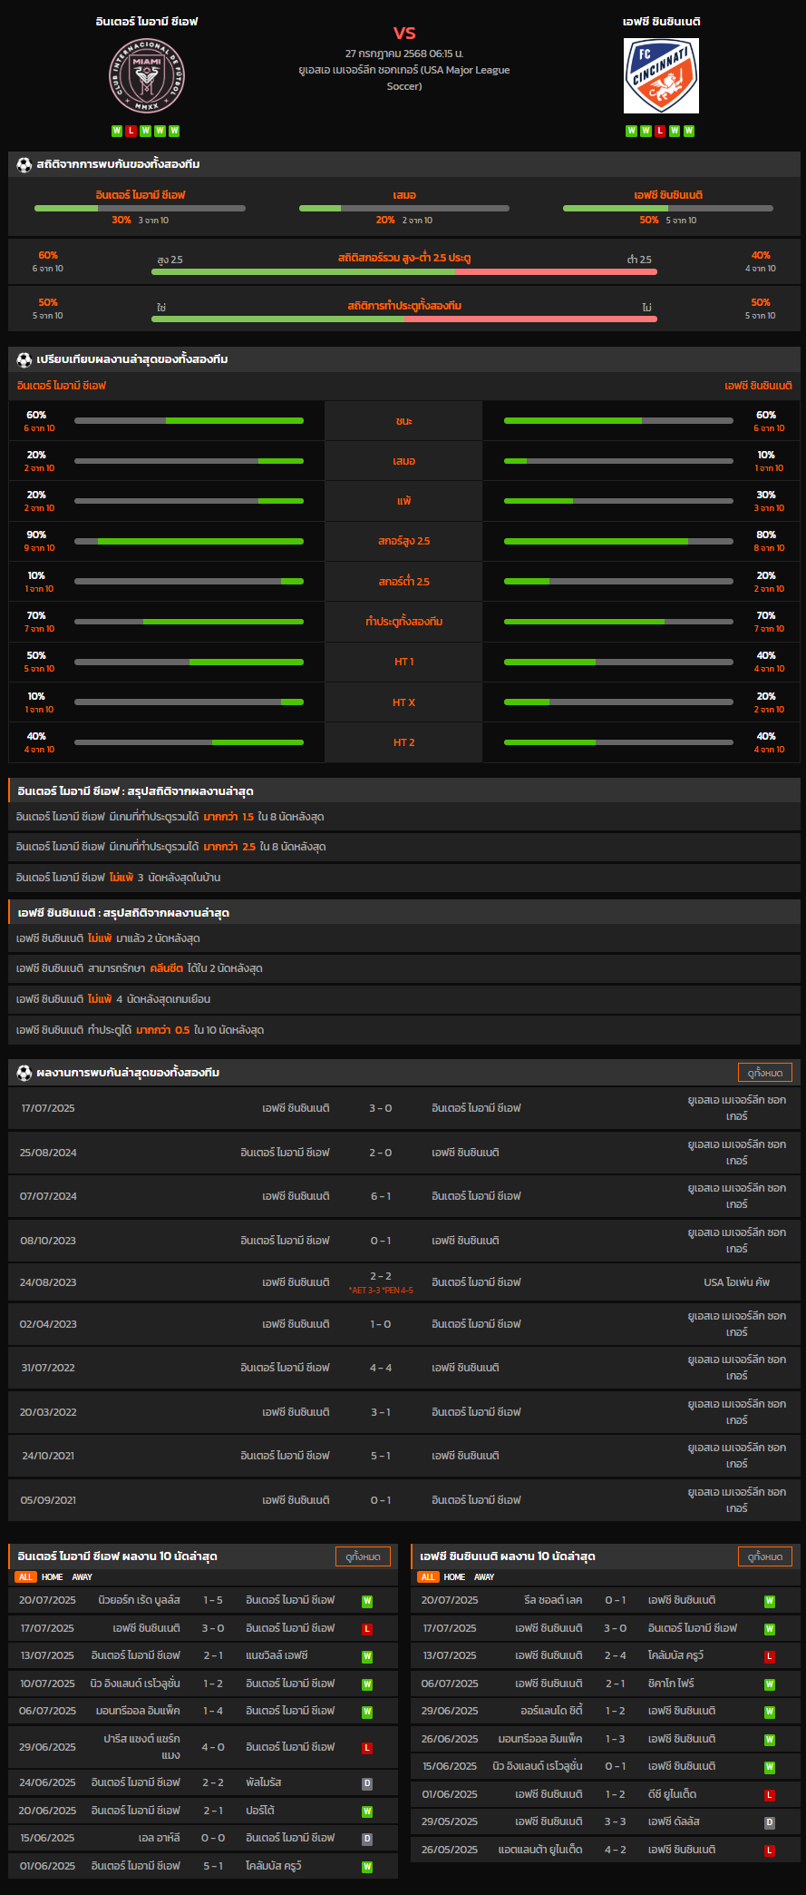This screenshot has width=806, height=1895.
Task: Click ดูทั้งหมด in the head-to-head results section
Action: (x=765, y=1073)
